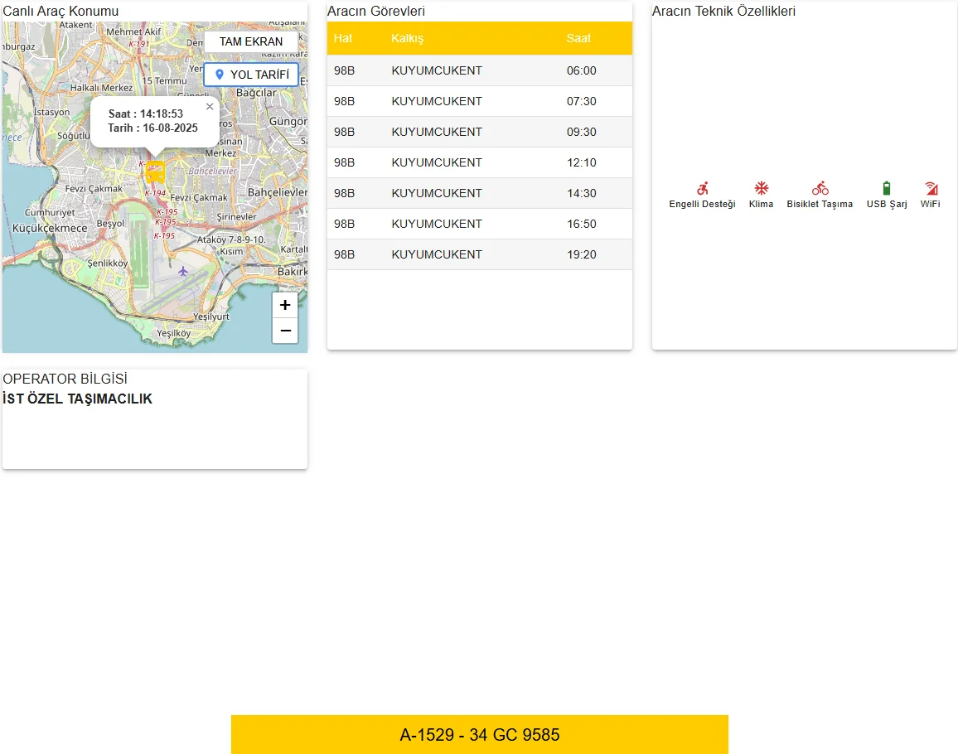Zoom in the map with plus button

tap(285, 305)
